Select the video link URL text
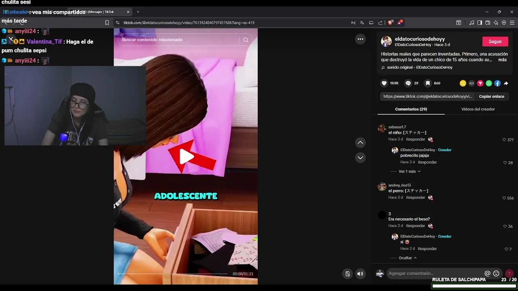Screen dimensions: 518x291 click(427, 97)
